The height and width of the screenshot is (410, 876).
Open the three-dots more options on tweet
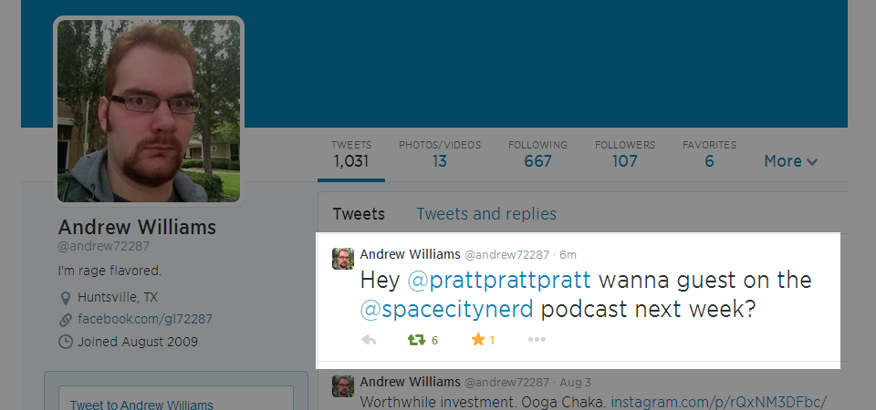pos(537,340)
